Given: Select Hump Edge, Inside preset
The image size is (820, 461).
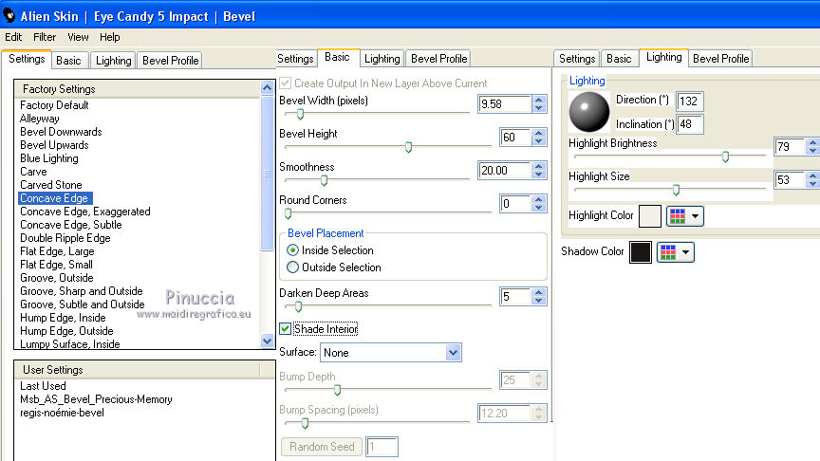Looking at the screenshot, I should pyautogui.click(x=63, y=317).
